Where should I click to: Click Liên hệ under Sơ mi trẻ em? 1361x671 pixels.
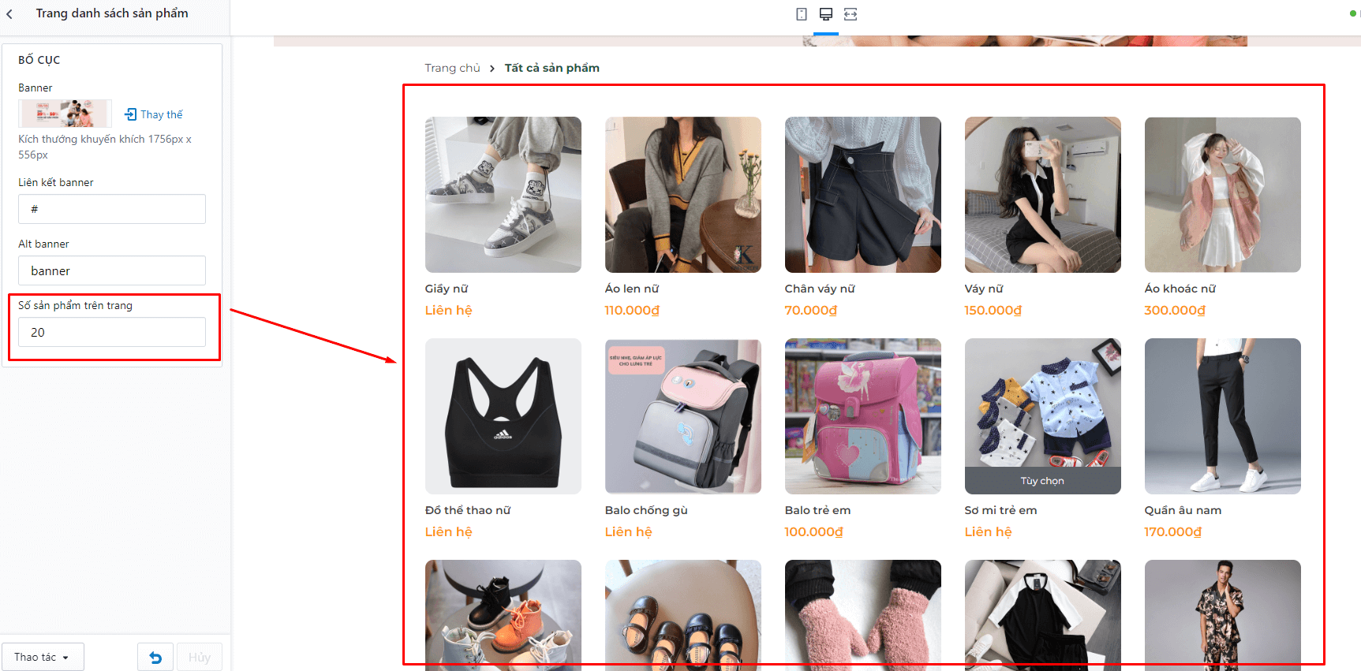point(989,532)
